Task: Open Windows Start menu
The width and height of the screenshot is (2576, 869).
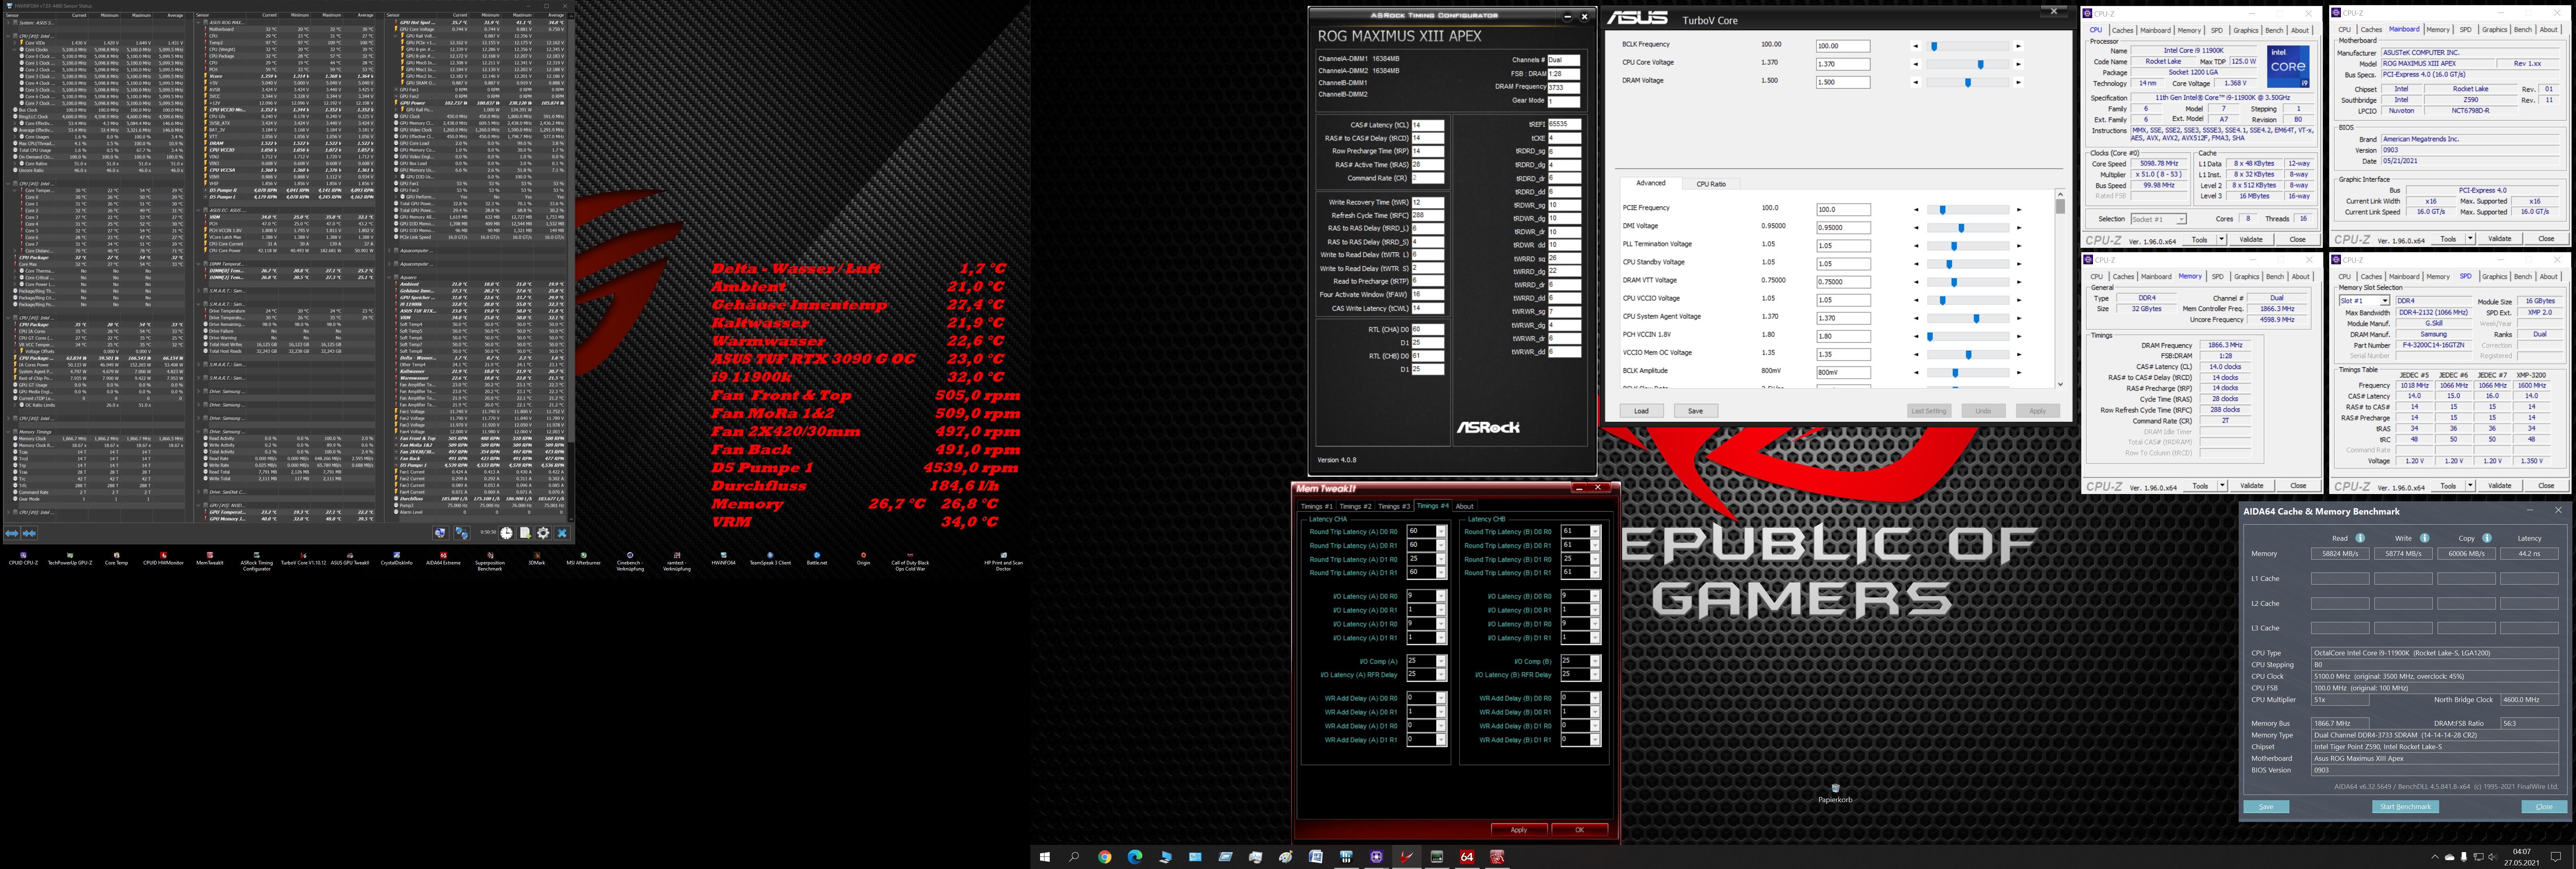Action: (1045, 857)
